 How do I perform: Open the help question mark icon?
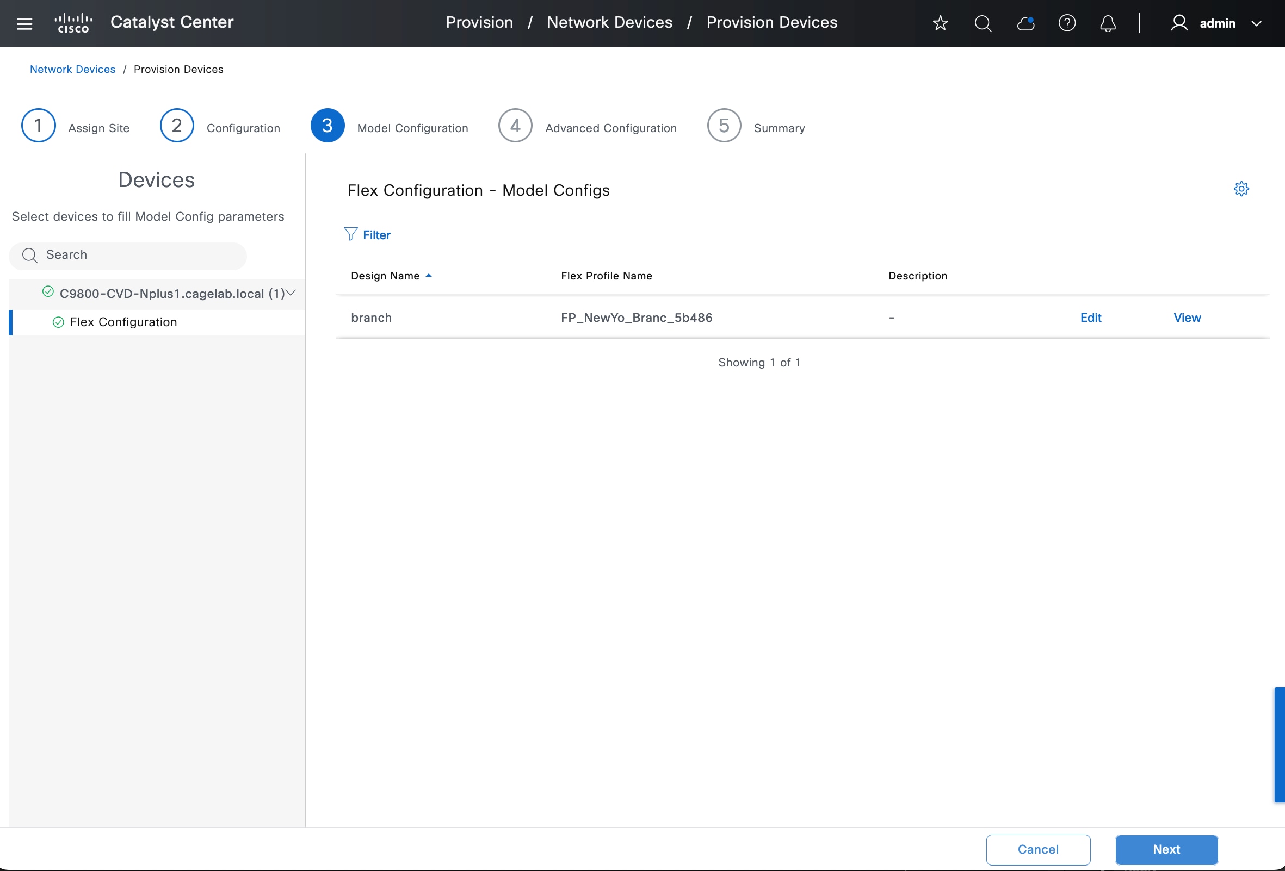pos(1067,23)
